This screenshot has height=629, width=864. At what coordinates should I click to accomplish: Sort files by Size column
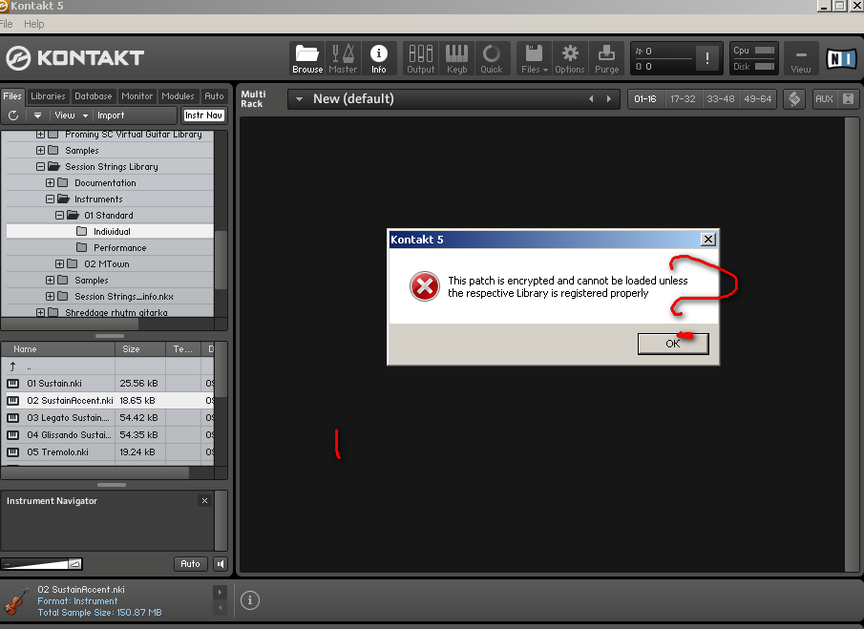[140, 349]
